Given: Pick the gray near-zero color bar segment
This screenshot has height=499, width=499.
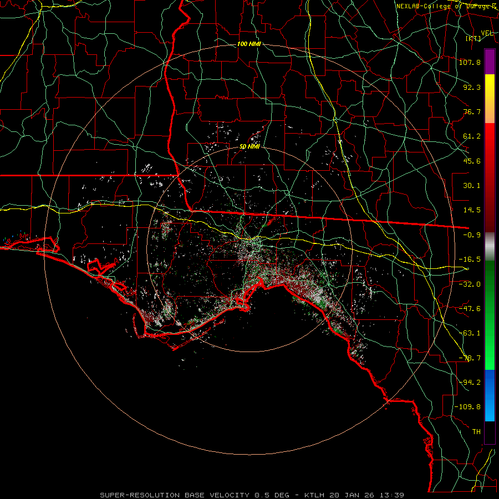Looking at the screenshot, I should click(x=490, y=247).
